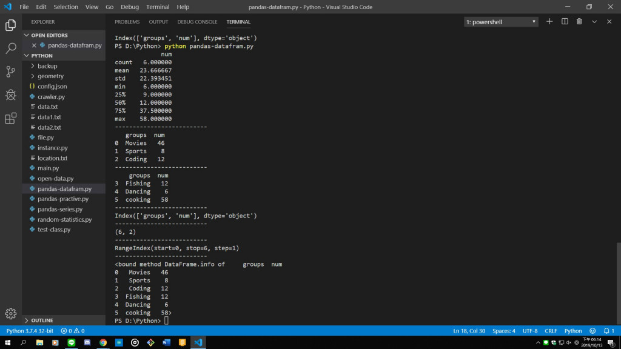621x349 pixels.
Task: Open the Help menu
Action: coord(183,7)
